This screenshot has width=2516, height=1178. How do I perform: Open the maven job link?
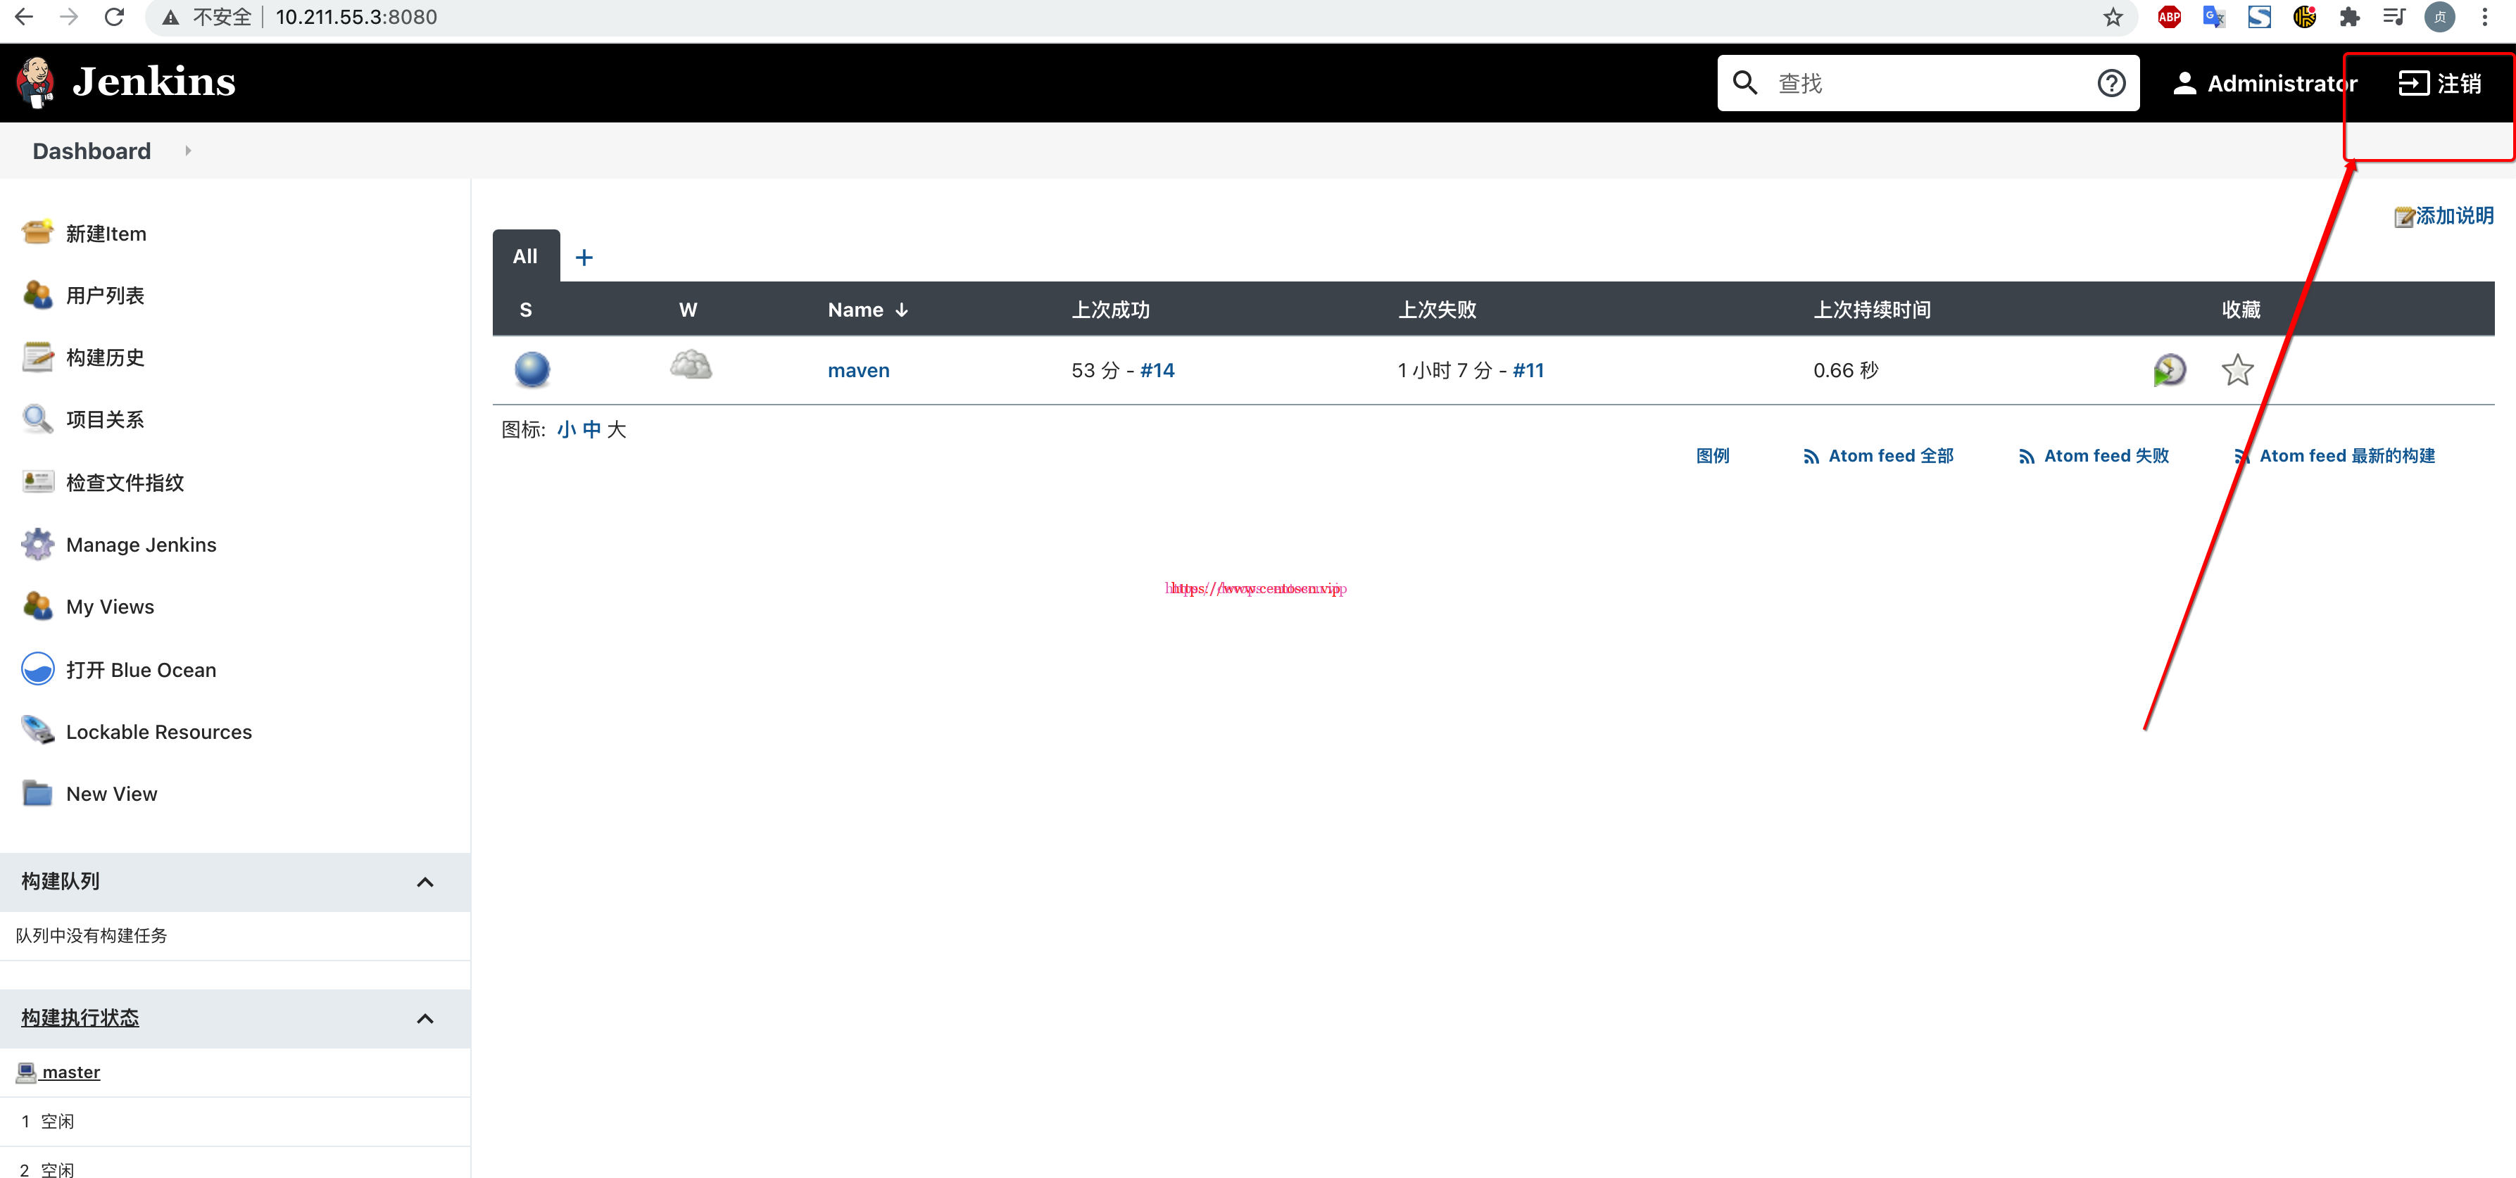(x=857, y=370)
